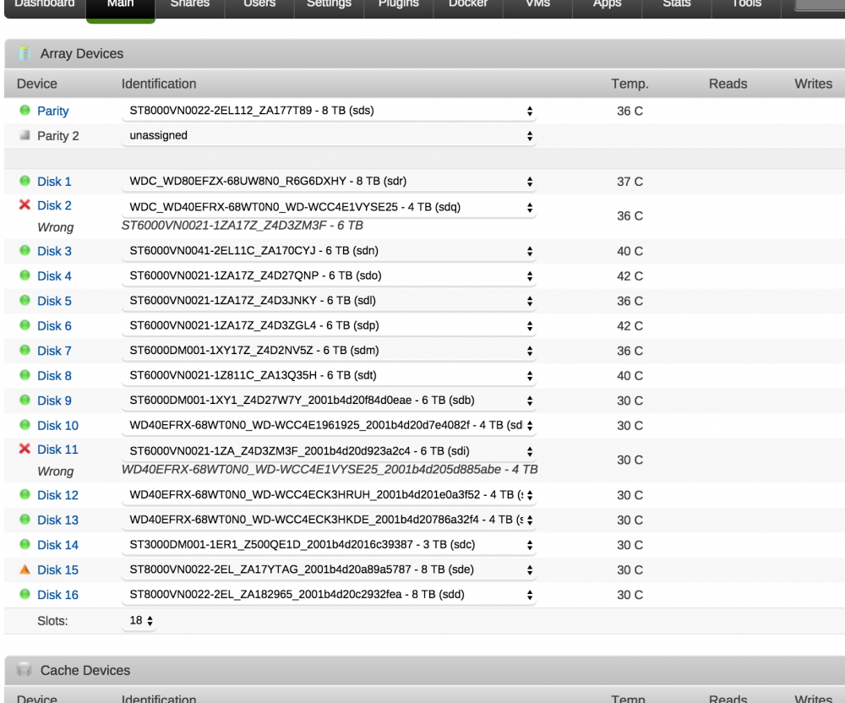Click the Array Devices header icon
The image size is (845, 703).
[x=24, y=53]
